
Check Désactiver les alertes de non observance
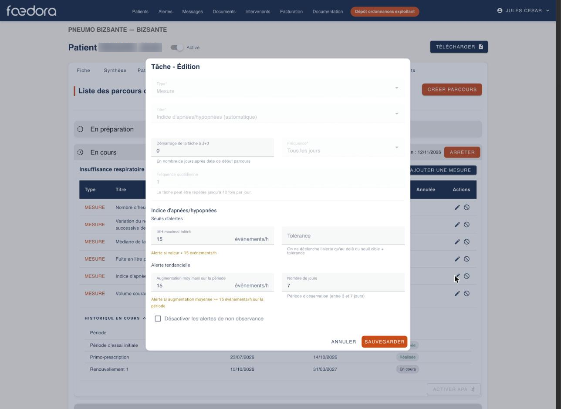[158, 319]
